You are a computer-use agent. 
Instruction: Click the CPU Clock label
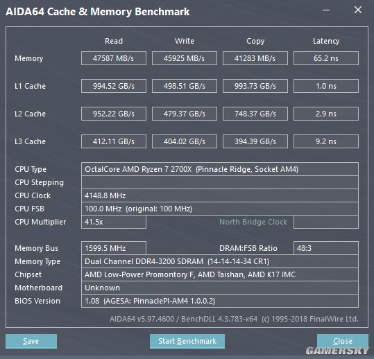coord(33,195)
